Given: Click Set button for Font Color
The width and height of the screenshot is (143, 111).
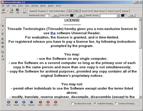Looking at the screenshot, I should pyautogui.click(x=81, y=15).
